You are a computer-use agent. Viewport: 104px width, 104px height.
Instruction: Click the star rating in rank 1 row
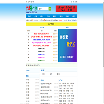[x=55, y=34]
